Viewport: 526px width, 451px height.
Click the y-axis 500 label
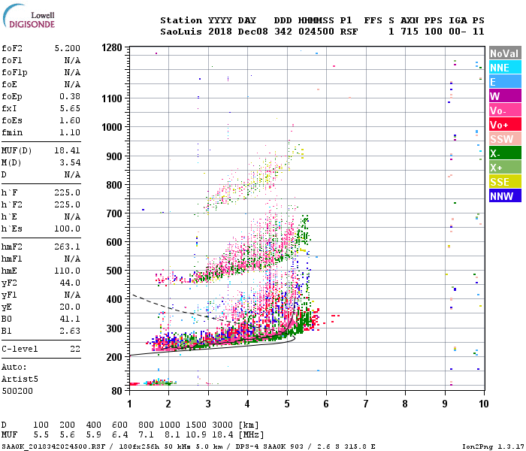click(114, 271)
